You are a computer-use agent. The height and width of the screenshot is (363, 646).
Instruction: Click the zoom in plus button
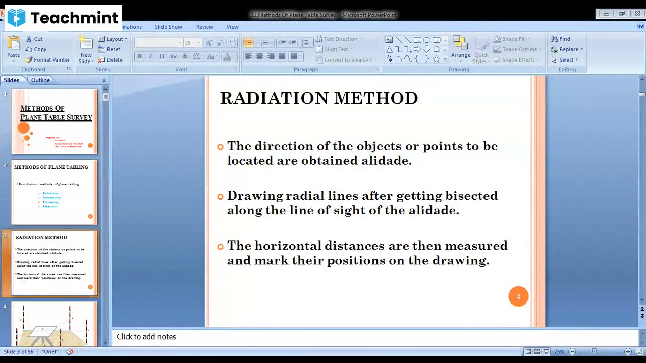pos(628,352)
